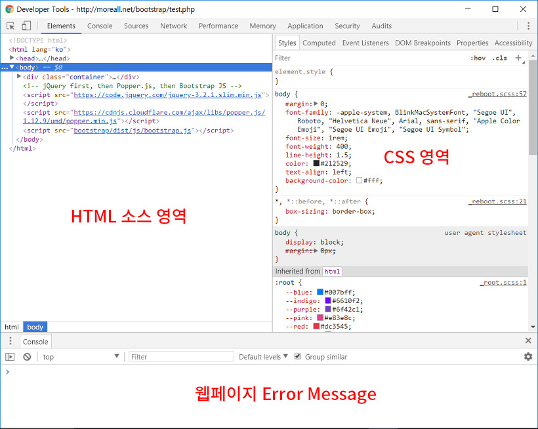The image size is (538, 429).
Task: Toggle the Group similar checkbox
Action: click(x=298, y=356)
